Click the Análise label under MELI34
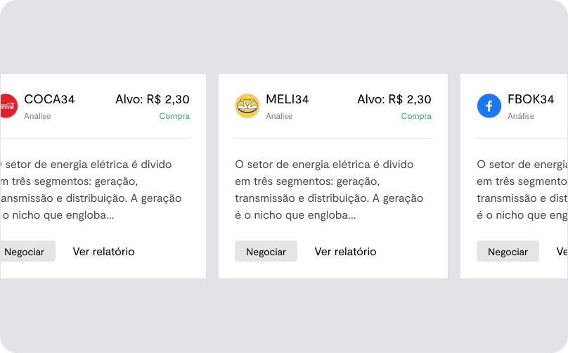 click(279, 116)
